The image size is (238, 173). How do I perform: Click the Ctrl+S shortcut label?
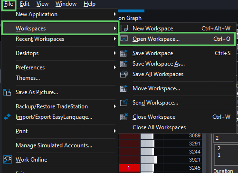[222, 53]
